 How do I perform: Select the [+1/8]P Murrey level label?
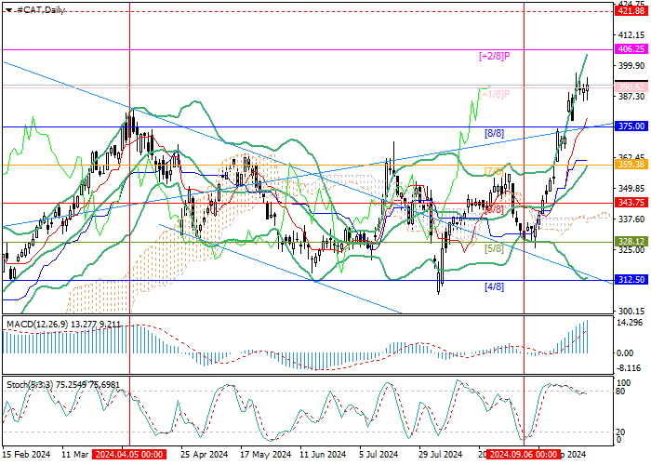(494, 95)
